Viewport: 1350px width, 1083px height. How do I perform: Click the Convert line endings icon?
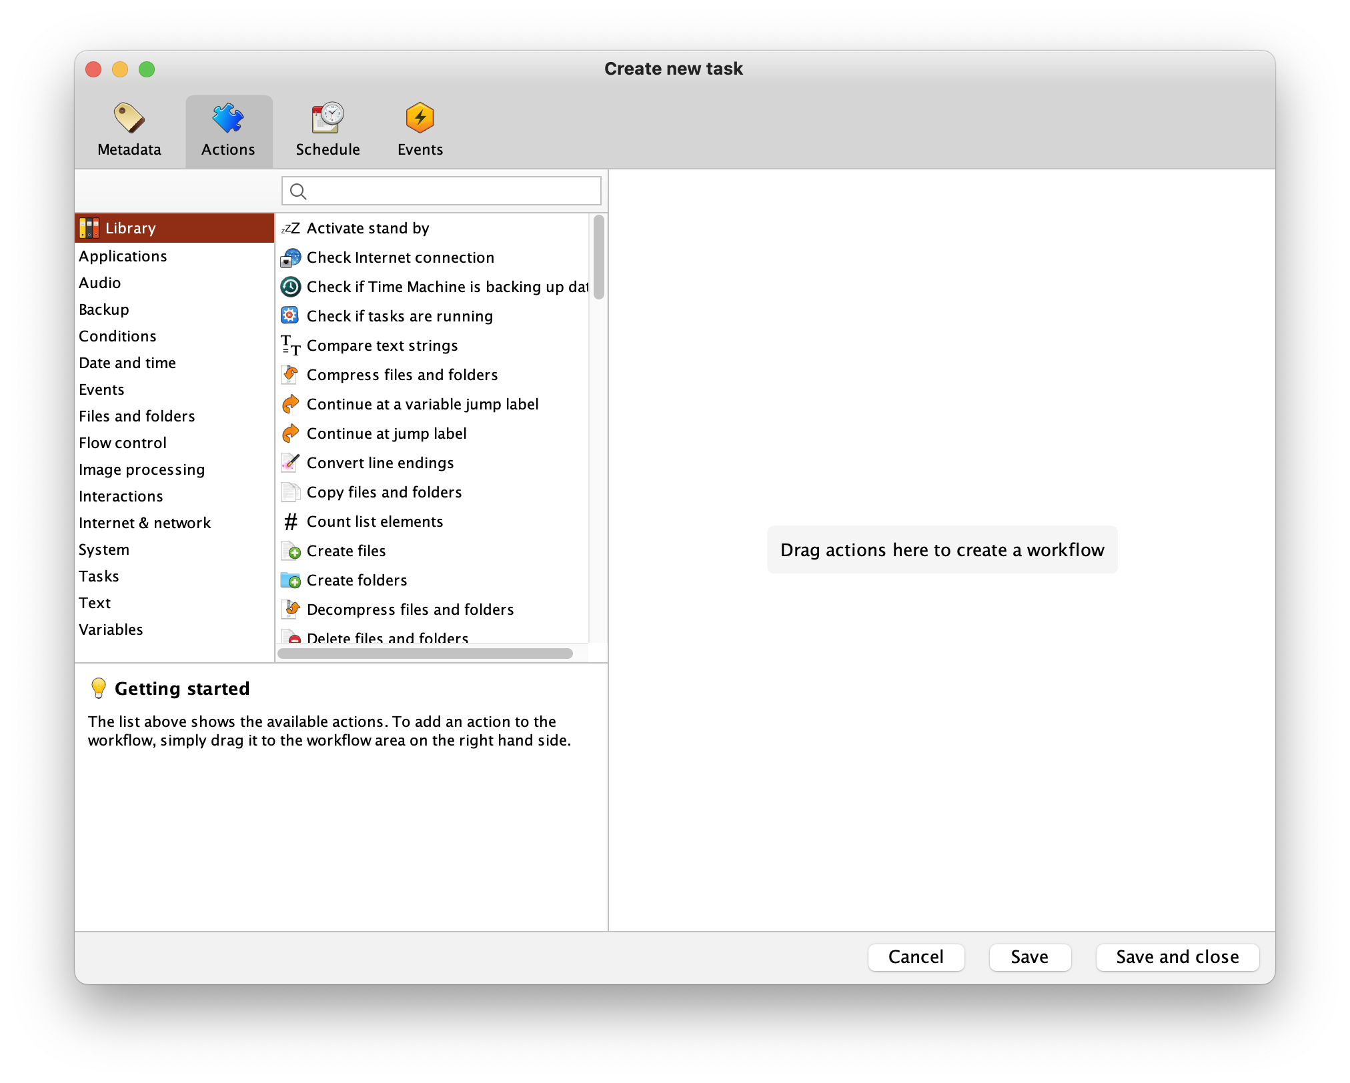pyautogui.click(x=290, y=463)
